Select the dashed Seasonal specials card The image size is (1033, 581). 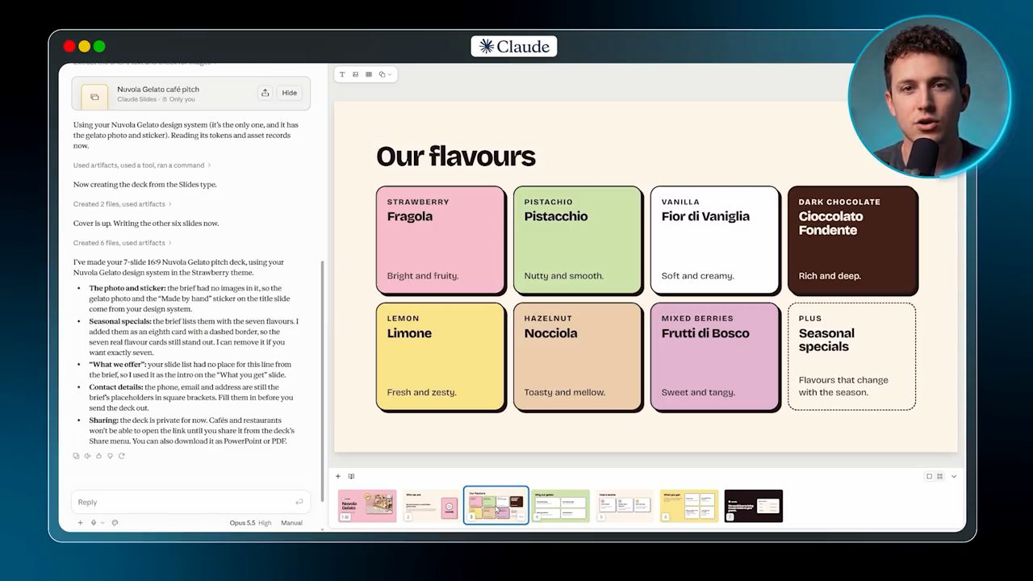[x=851, y=357]
